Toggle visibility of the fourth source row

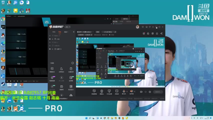(50, 46)
